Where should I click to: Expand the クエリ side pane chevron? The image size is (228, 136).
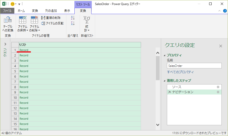pos(5,44)
